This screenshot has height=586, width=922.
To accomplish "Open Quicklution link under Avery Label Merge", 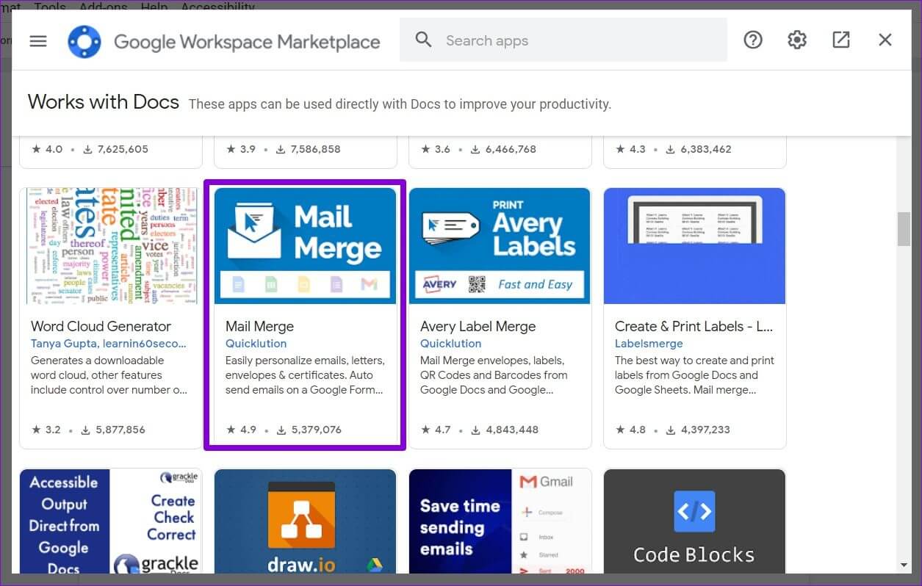I will (x=450, y=343).
